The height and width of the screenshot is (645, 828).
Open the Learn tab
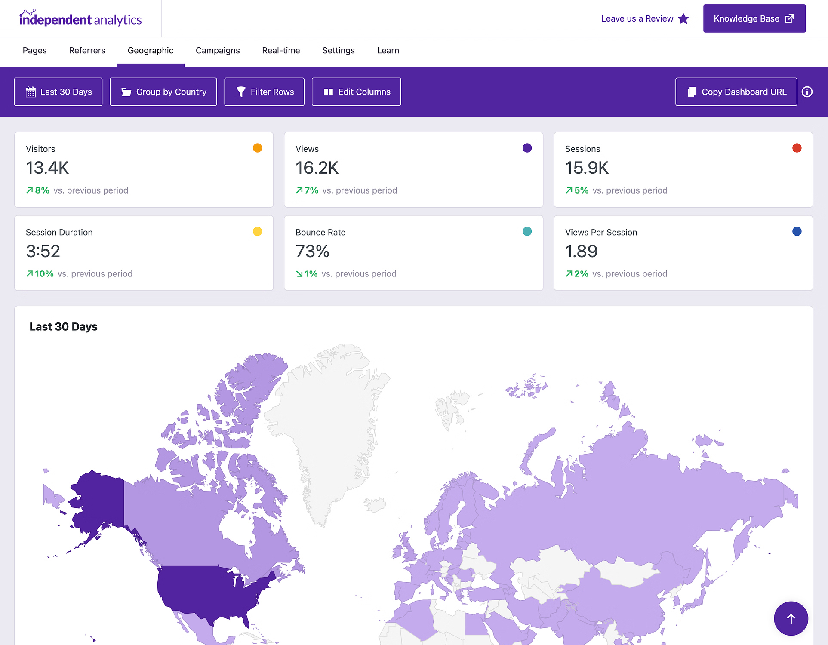coord(388,50)
